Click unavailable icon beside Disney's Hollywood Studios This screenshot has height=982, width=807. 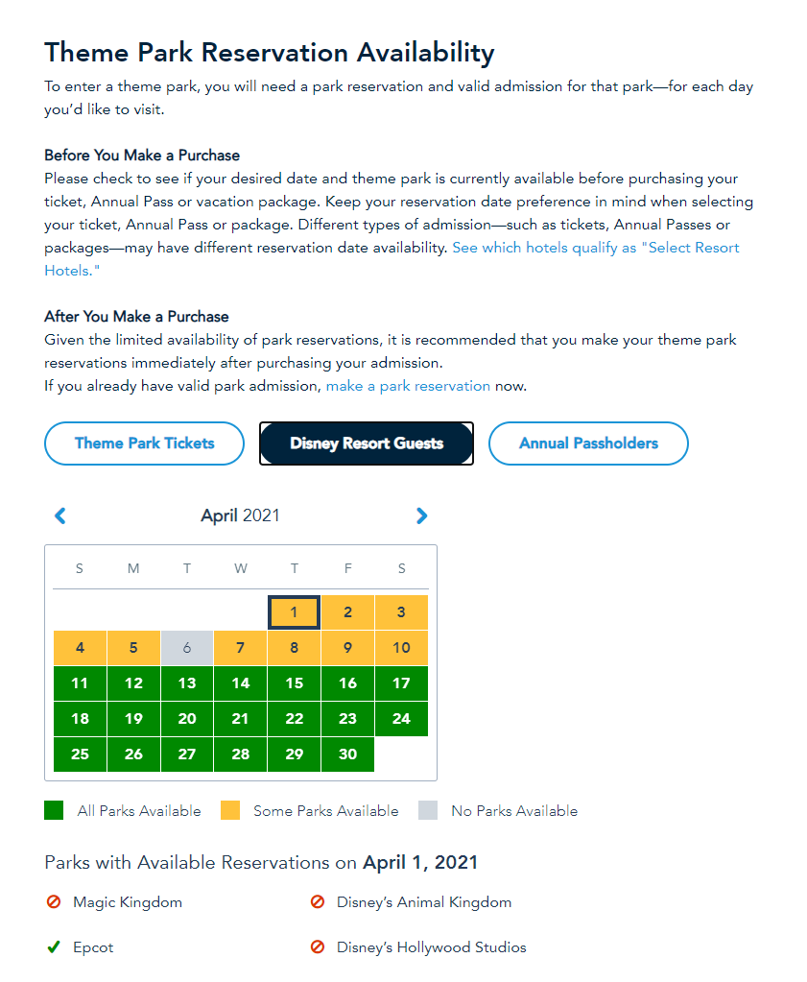tap(318, 947)
